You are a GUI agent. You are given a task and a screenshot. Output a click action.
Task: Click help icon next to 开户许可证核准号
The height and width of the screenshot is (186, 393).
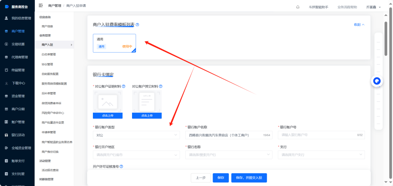pyautogui.click(x=121, y=166)
